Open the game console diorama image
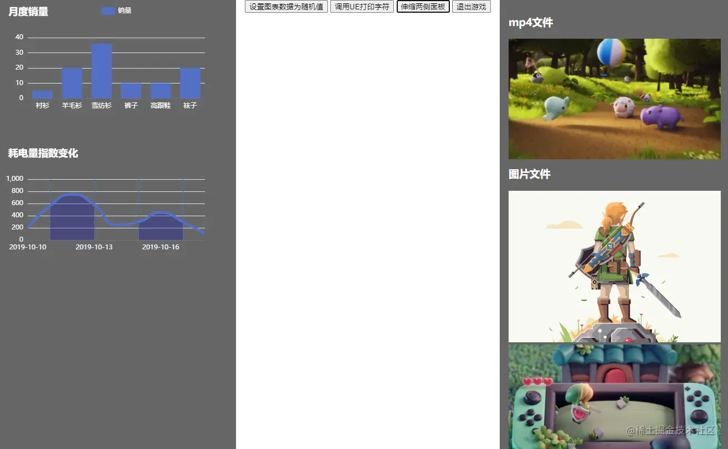The width and height of the screenshot is (728, 449). point(614,396)
